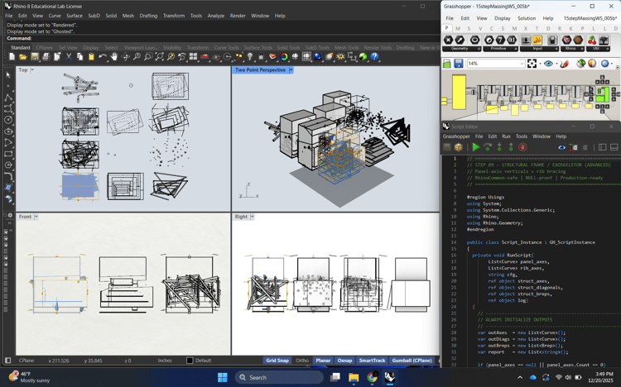Toggle Grid Snap in the status bar

tap(277, 361)
